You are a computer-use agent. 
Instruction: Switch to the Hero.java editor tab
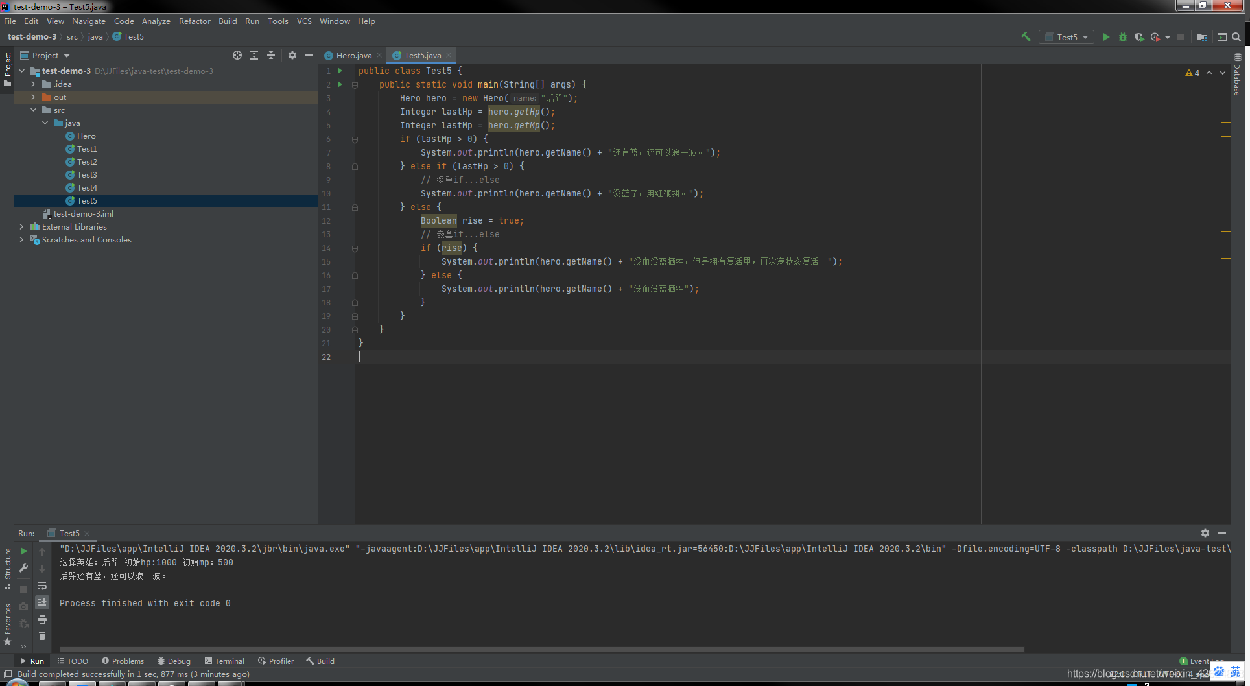354,55
